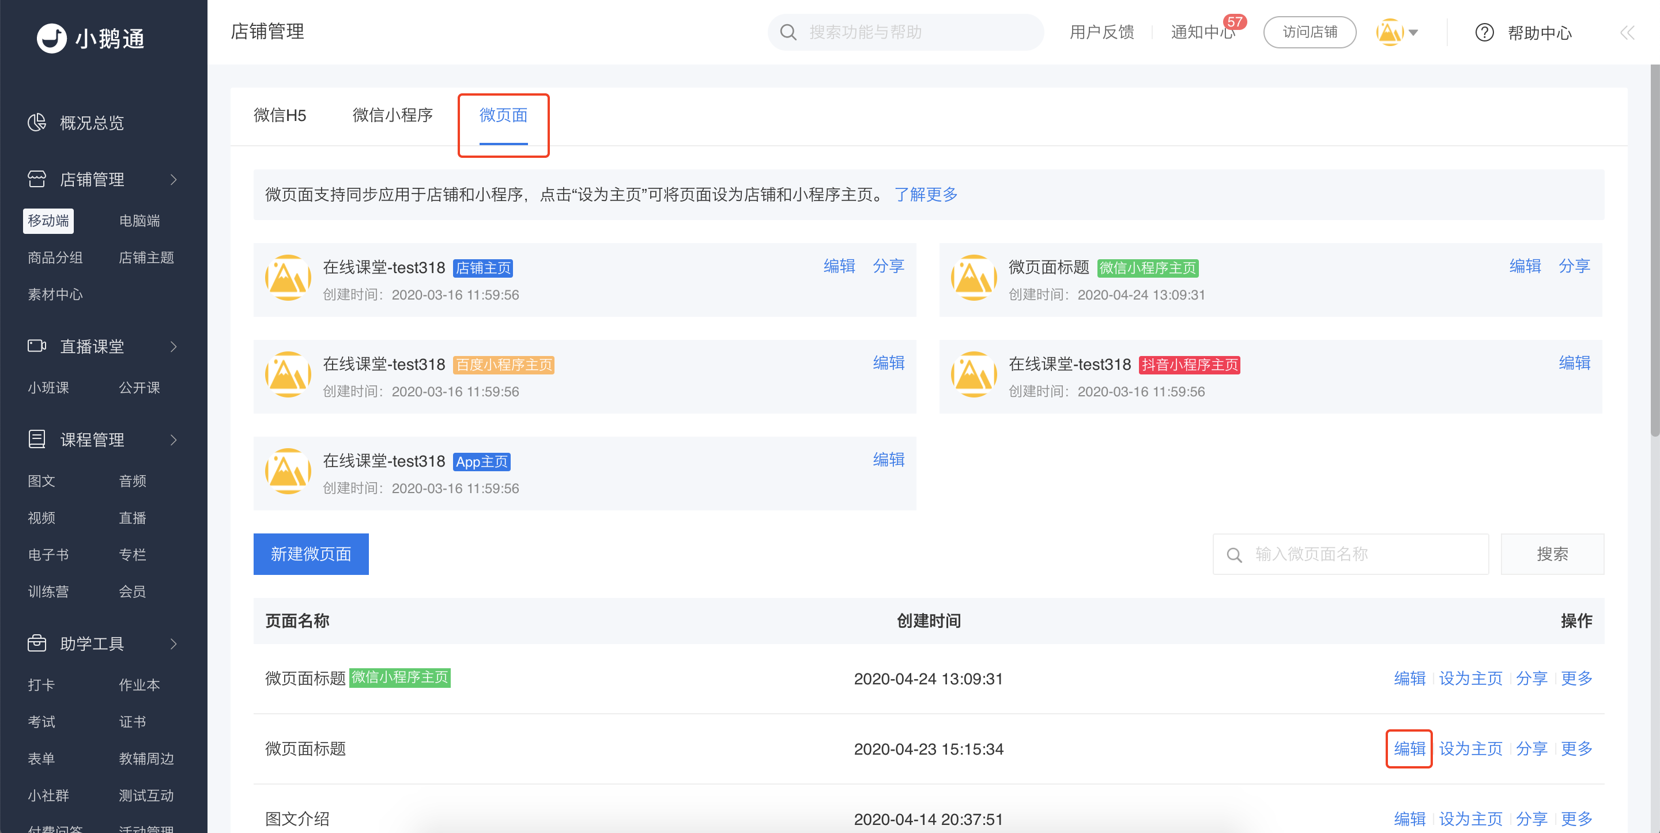Open 概况总览 pie chart icon
Image resolution: width=1660 pixels, height=833 pixels.
coord(37,122)
